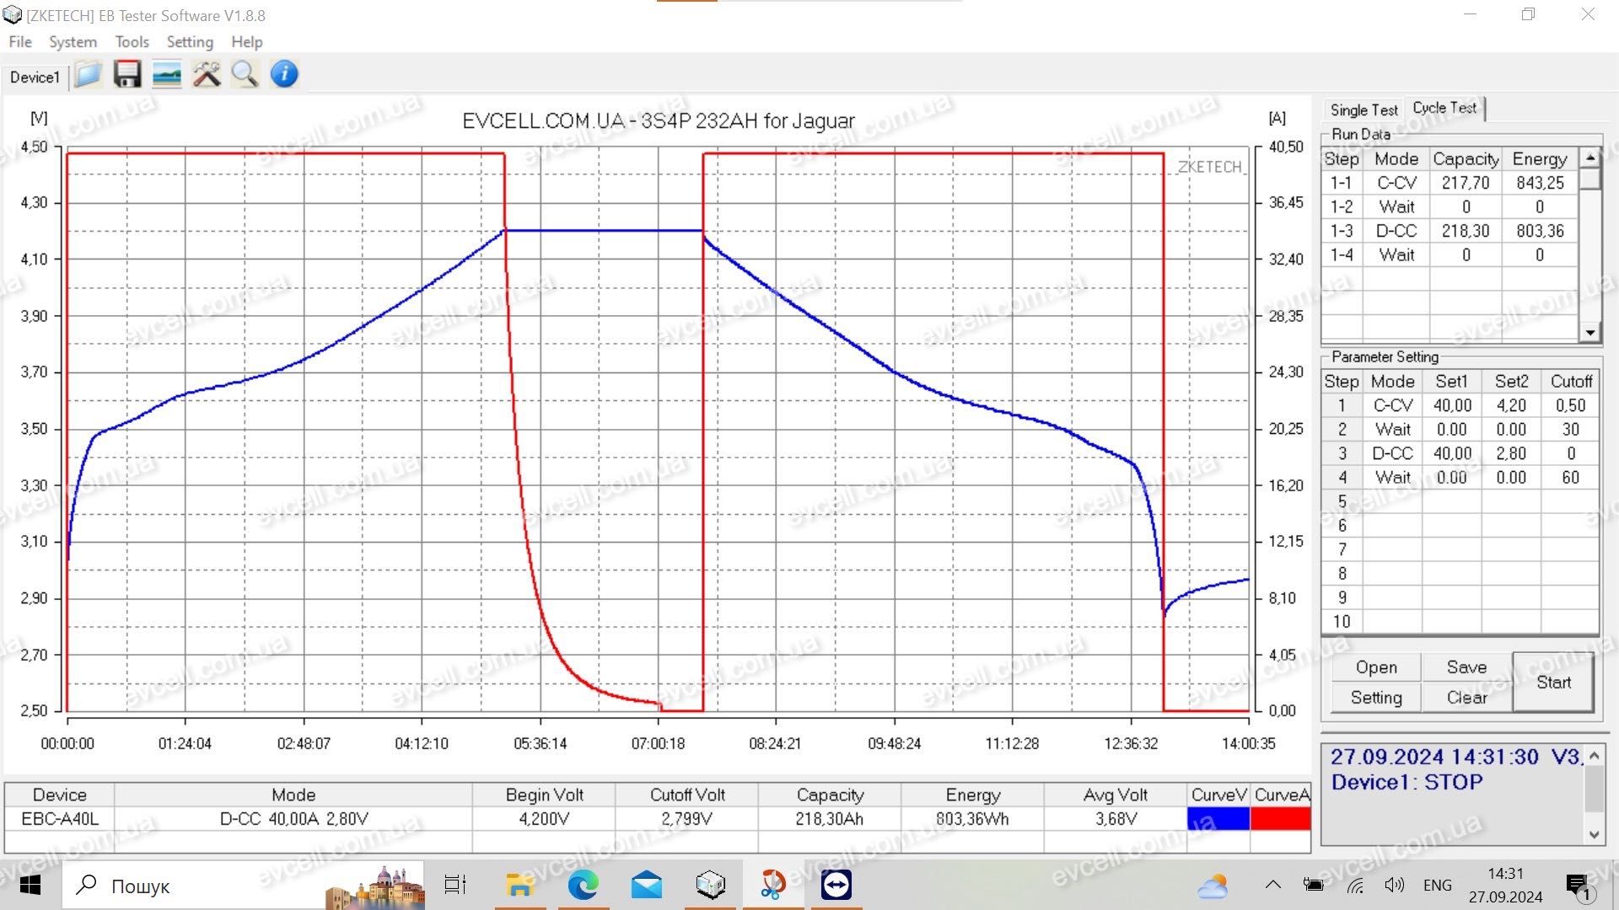The width and height of the screenshot is (1619, 910).
Task: Click status log scrollbar down arrow
Action: 1594,834
